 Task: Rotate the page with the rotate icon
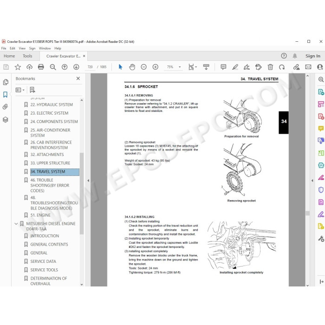tap(282, 67)
